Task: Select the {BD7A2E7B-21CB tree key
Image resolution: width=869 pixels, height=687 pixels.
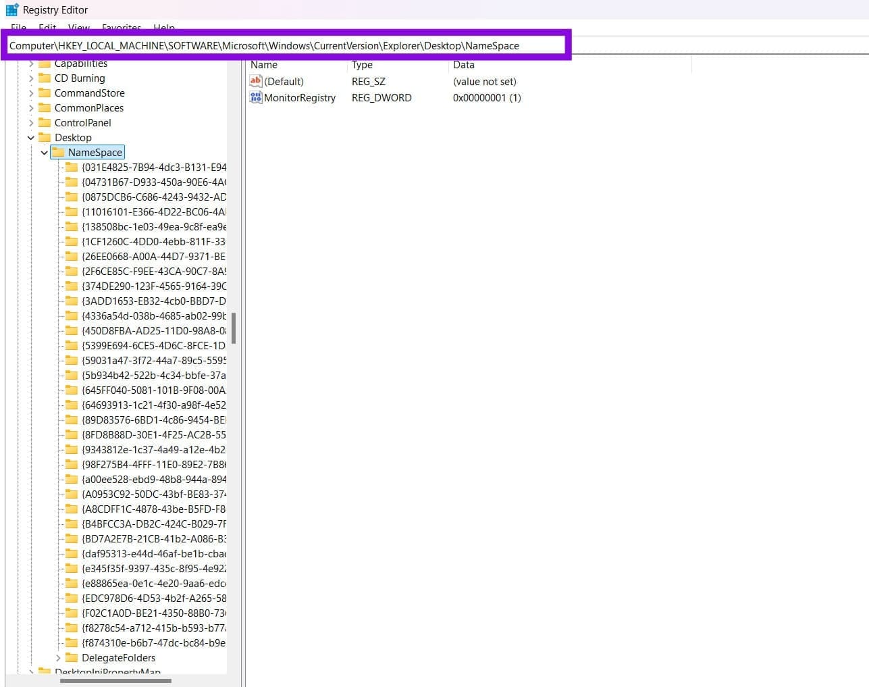Action: tap(153, 538)
